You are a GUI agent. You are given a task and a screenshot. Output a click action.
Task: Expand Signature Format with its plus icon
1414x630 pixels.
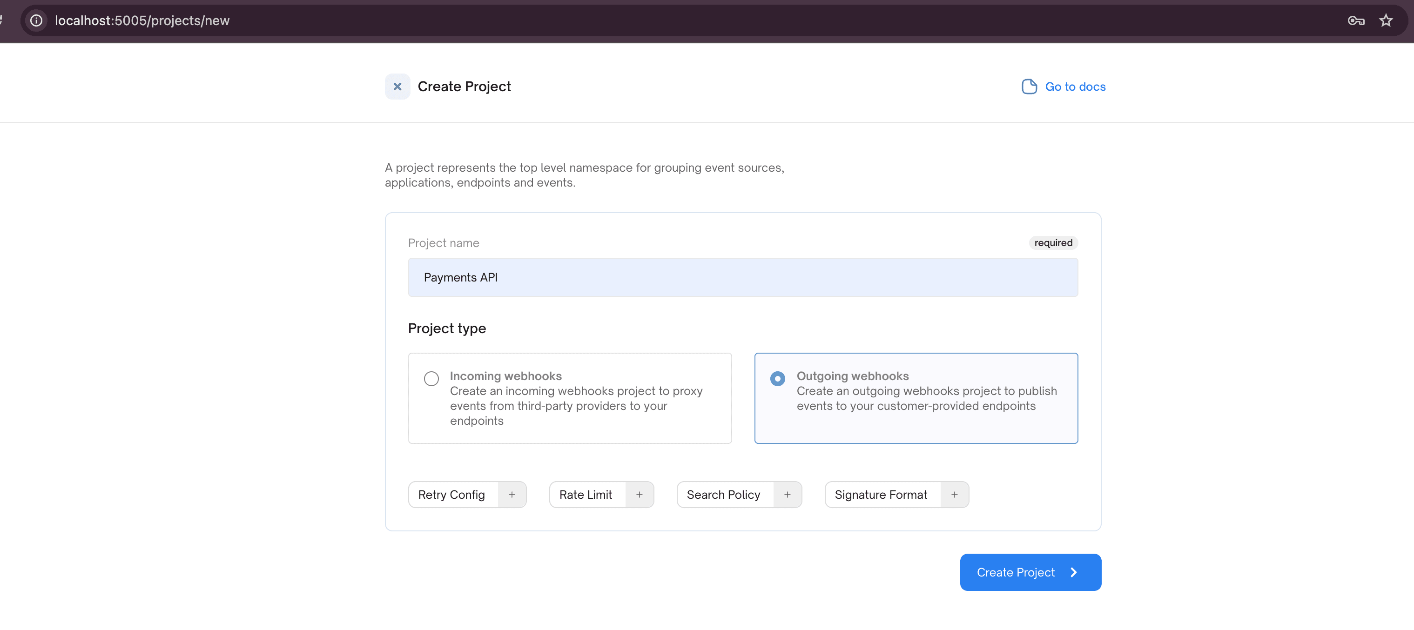pyautogui.click(x=955, y=495)
